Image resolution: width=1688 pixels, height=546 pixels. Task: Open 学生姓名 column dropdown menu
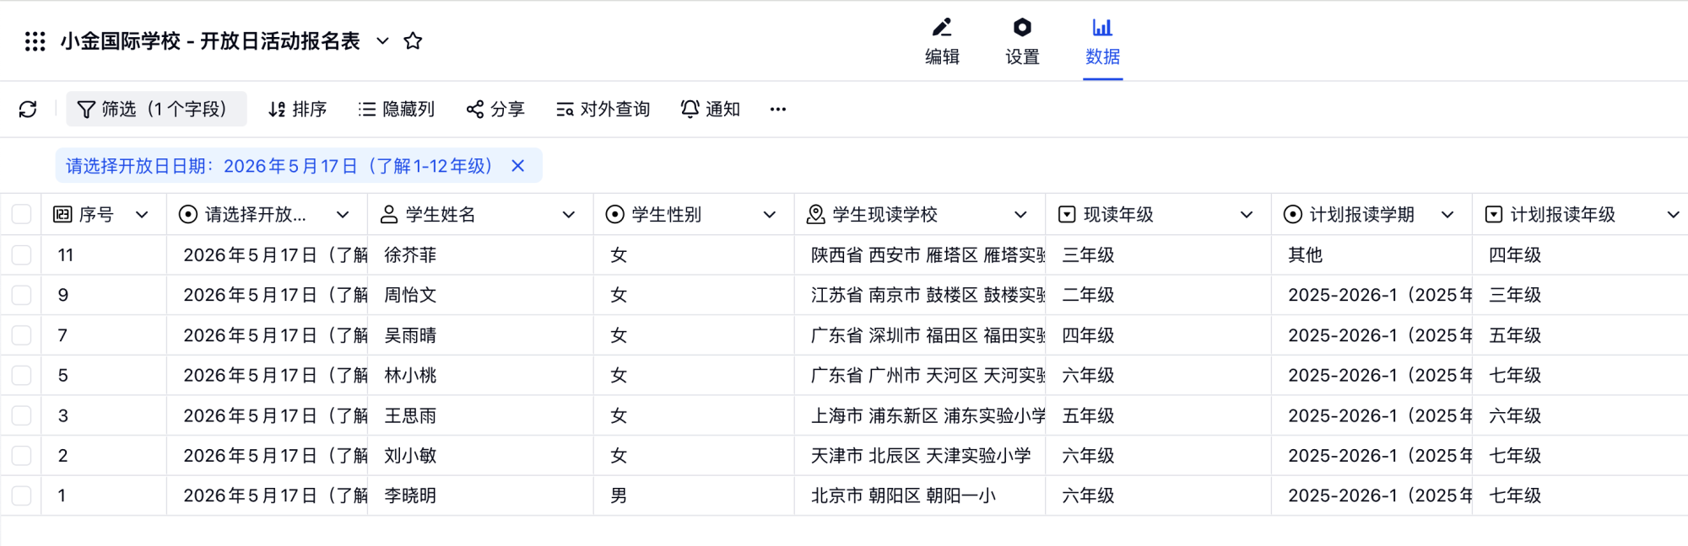point(569,215)
